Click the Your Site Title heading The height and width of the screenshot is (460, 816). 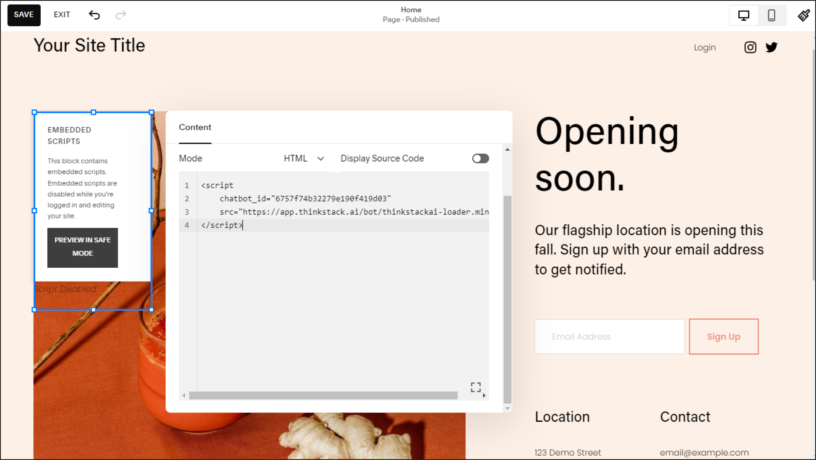[89, 45]
